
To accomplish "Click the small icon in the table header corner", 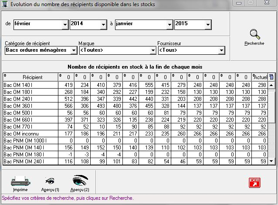I will pyautogui.click(x=272, y=77).
